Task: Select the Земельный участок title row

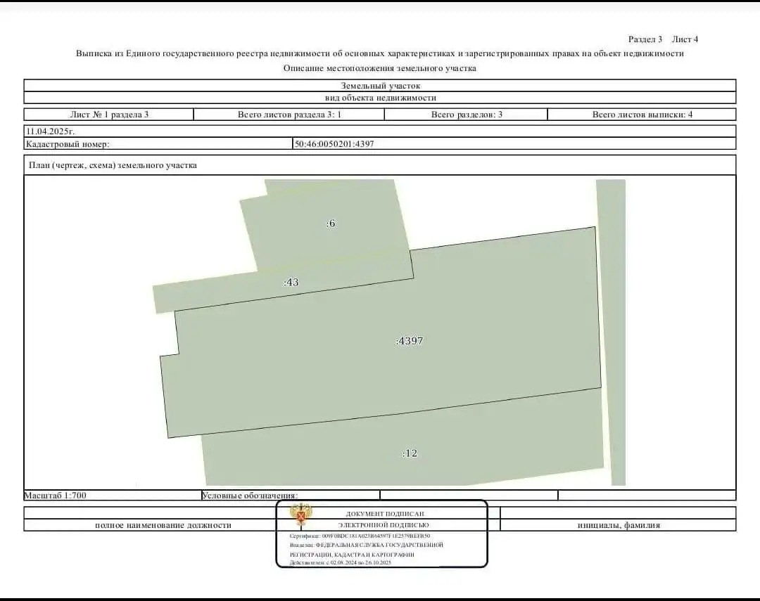Action: [x=380, y=86]
